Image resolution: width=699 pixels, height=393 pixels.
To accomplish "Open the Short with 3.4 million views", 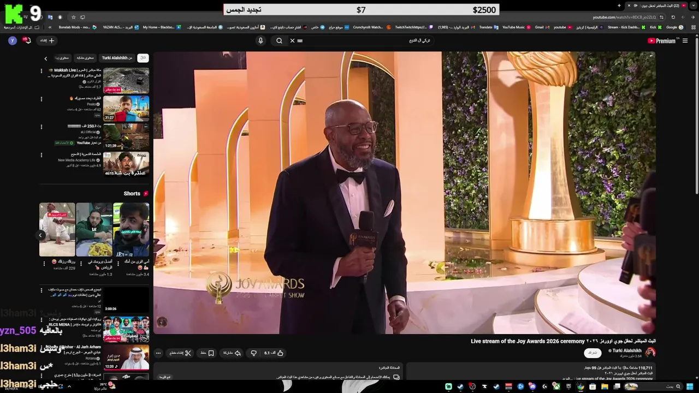I will pos(131,229).
